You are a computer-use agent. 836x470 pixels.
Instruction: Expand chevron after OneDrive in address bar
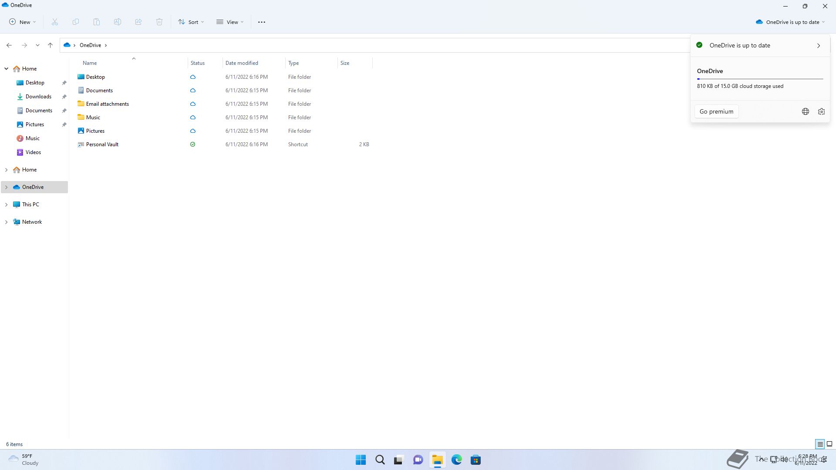[x=106, y=45]
